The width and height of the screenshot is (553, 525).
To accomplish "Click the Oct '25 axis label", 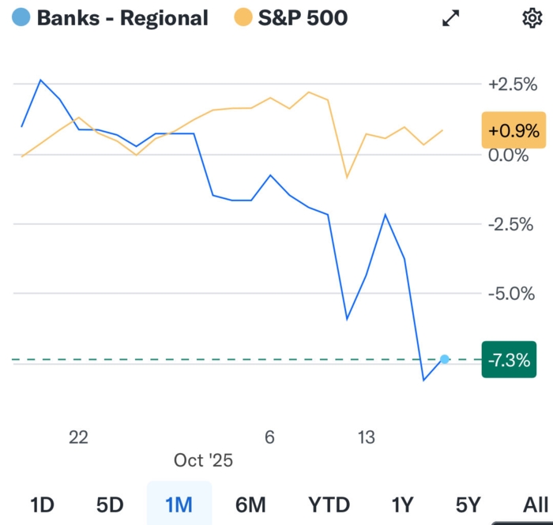I will [204, 459].
